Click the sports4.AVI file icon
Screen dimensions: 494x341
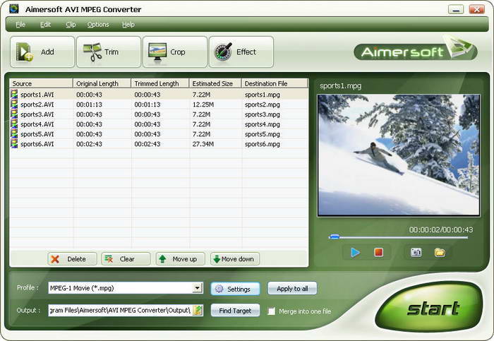(x=14, y=124)
